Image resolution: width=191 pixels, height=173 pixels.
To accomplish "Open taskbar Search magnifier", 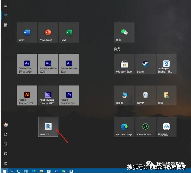I will pyautogui.click(x=12, y=171).
